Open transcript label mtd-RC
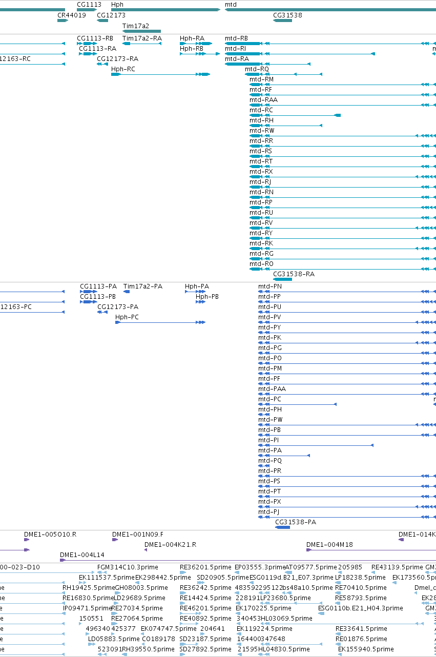 [x=261, y=110]
